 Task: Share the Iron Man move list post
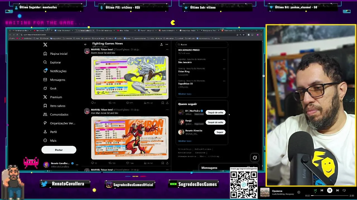pos(167,163)
